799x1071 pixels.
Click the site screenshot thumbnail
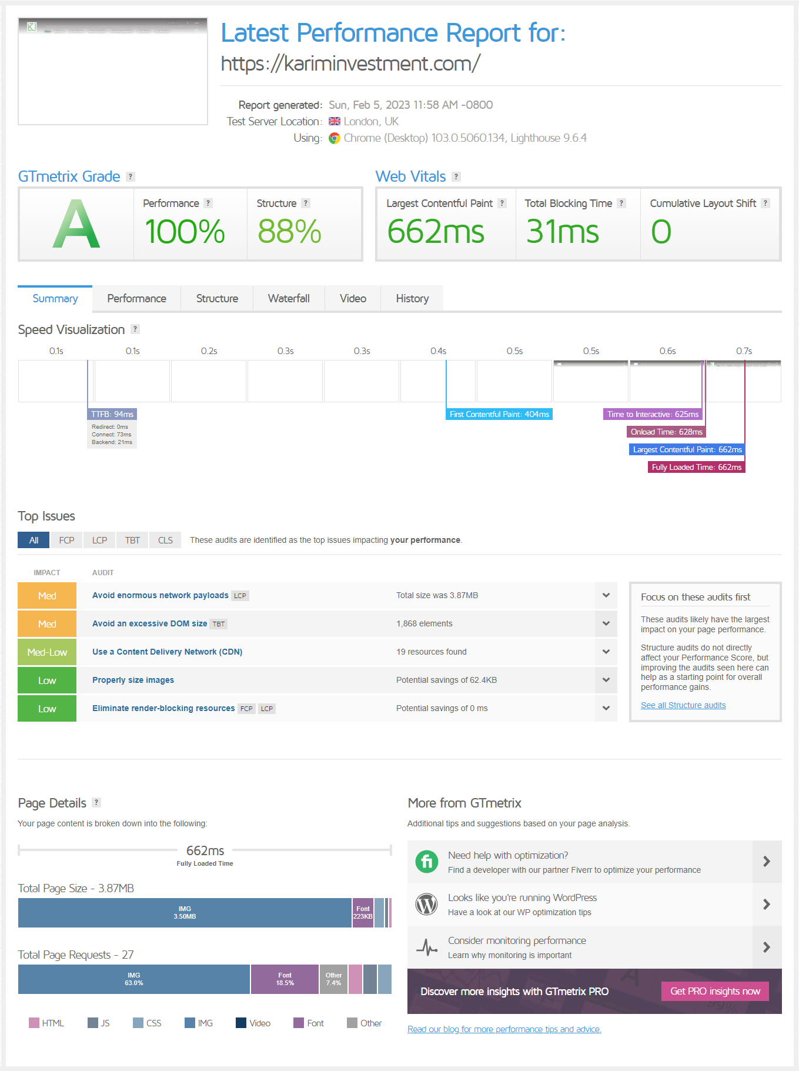pos(113,71)
